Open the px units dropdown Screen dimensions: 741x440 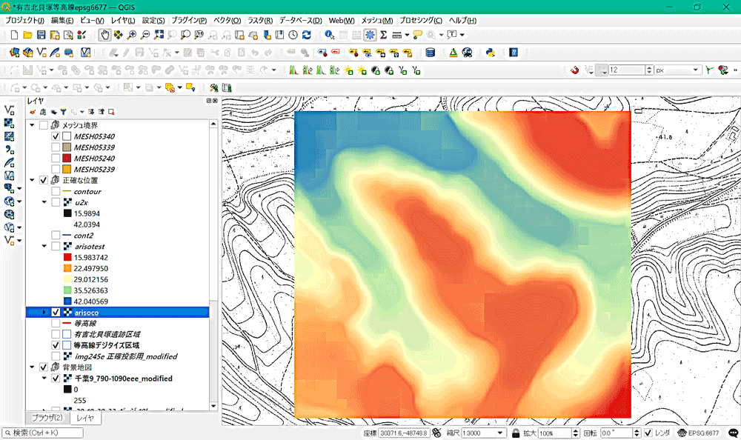coord(677,70)
